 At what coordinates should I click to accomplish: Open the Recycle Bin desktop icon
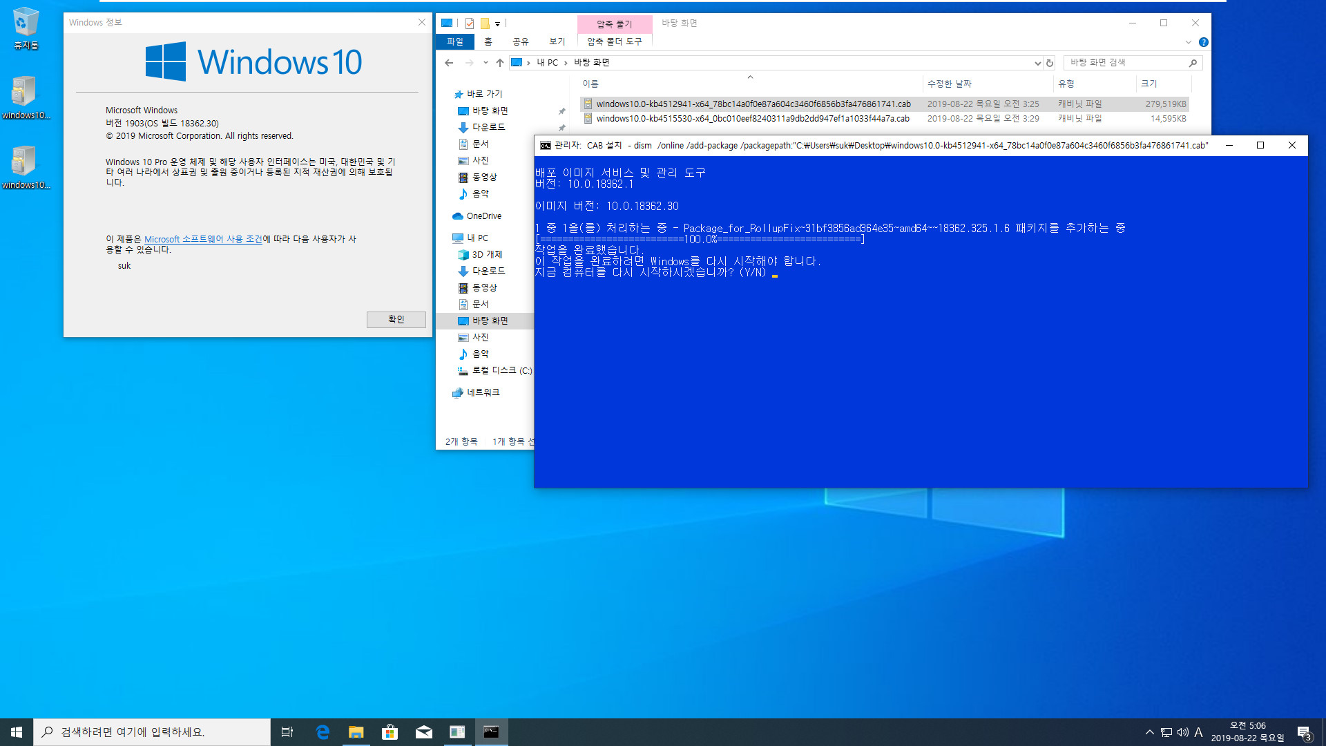(x=26, y=29)
